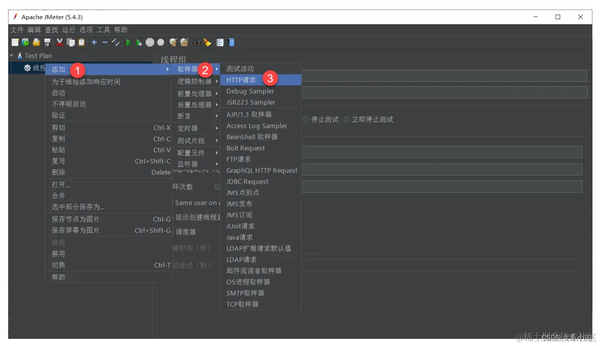Open the 编辑 menu

coord(34,30)
